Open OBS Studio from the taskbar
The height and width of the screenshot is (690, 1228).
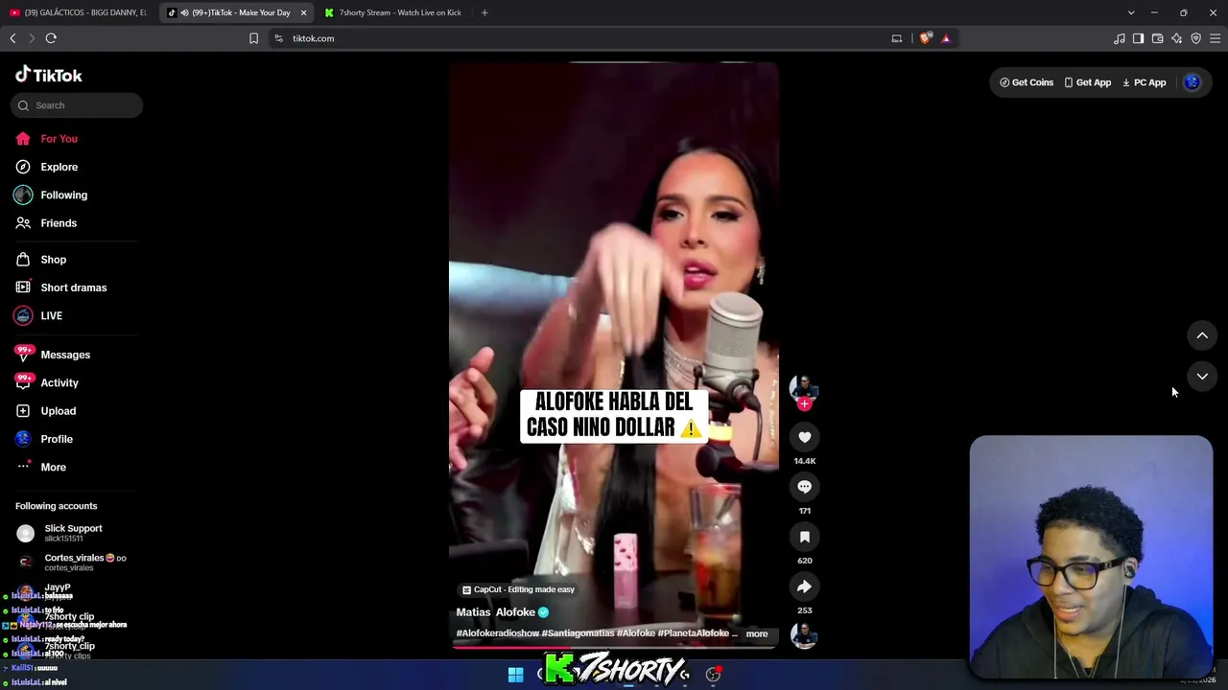click(713, 675)
